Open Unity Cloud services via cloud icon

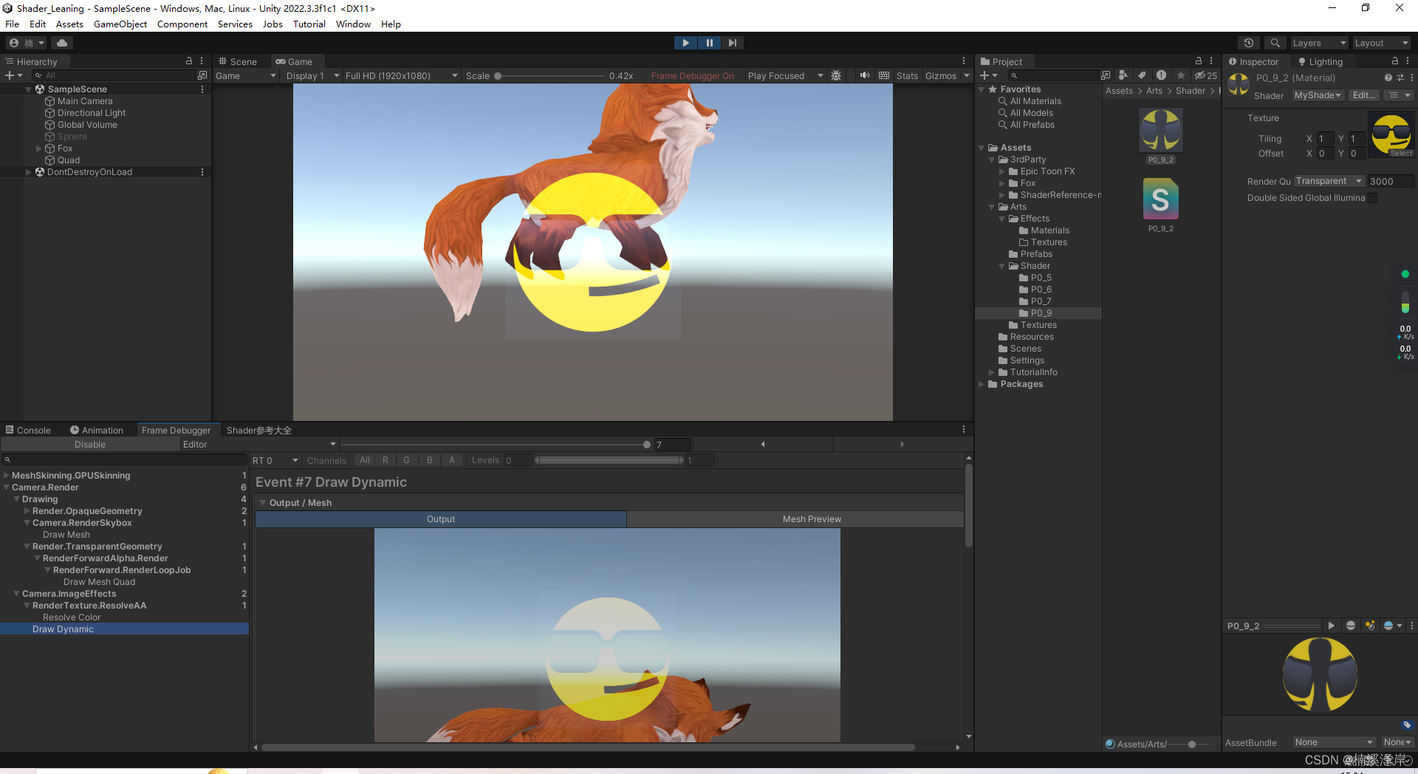[x=62, y=43]
